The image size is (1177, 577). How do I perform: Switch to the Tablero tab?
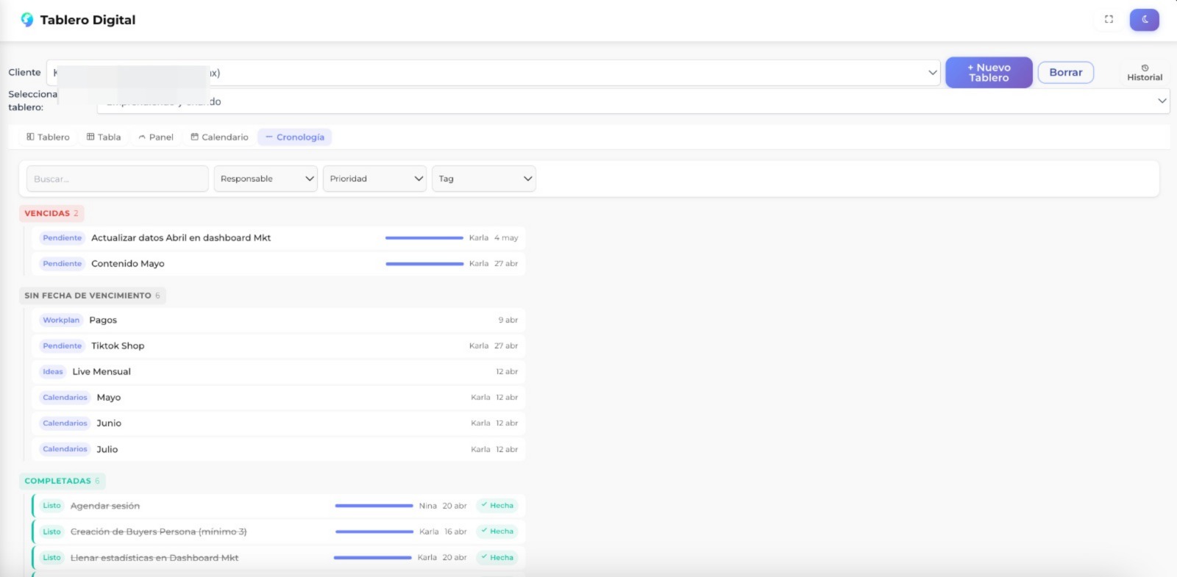point(48,137)
